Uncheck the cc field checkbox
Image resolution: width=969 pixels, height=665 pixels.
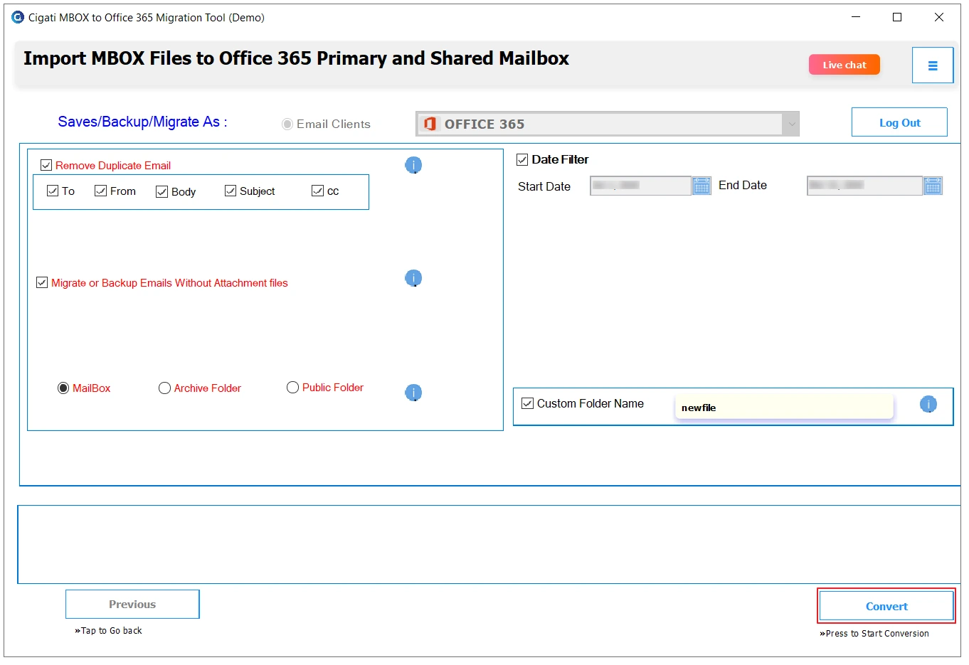coord(317,191)
